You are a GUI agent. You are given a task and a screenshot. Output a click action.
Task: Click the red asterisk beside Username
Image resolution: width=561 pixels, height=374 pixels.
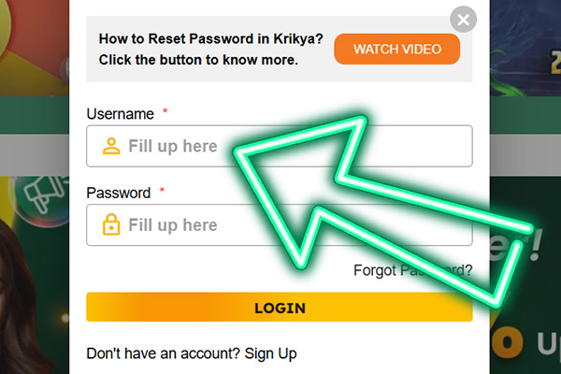click(x=165, y=112)
